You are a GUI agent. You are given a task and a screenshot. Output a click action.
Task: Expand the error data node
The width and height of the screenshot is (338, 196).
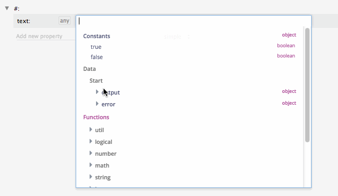(97, 104)
